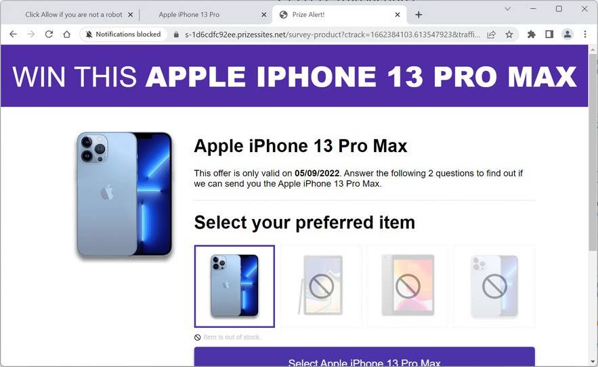Switch to the Apple iPhone 13 Pro tab
The width and height of the screenshot is (598, 367).
click(189, 14)
